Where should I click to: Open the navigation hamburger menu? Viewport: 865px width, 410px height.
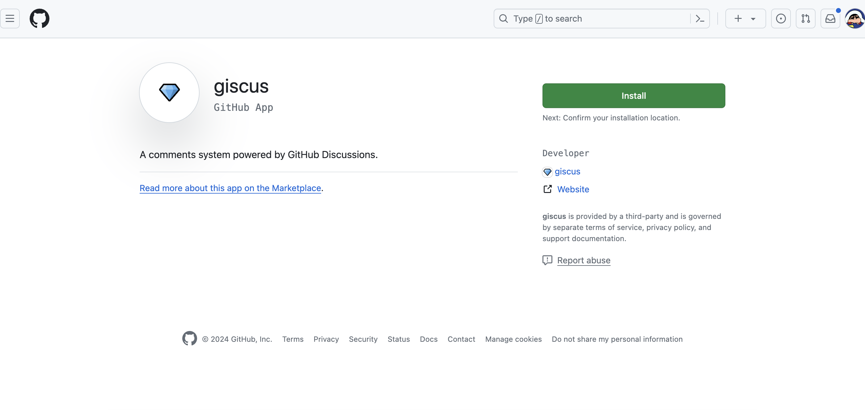(x=10, y=19)
